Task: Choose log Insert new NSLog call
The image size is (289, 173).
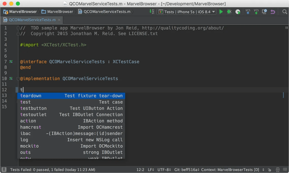Action: point(71,140)
